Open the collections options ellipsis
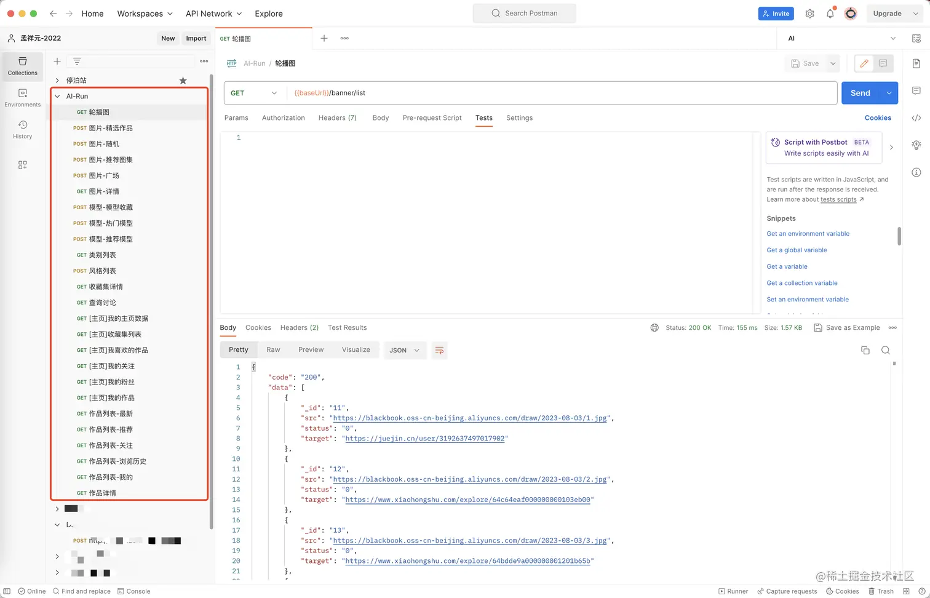The height and width of the screenshot is (598, 930). pos(204,62)
